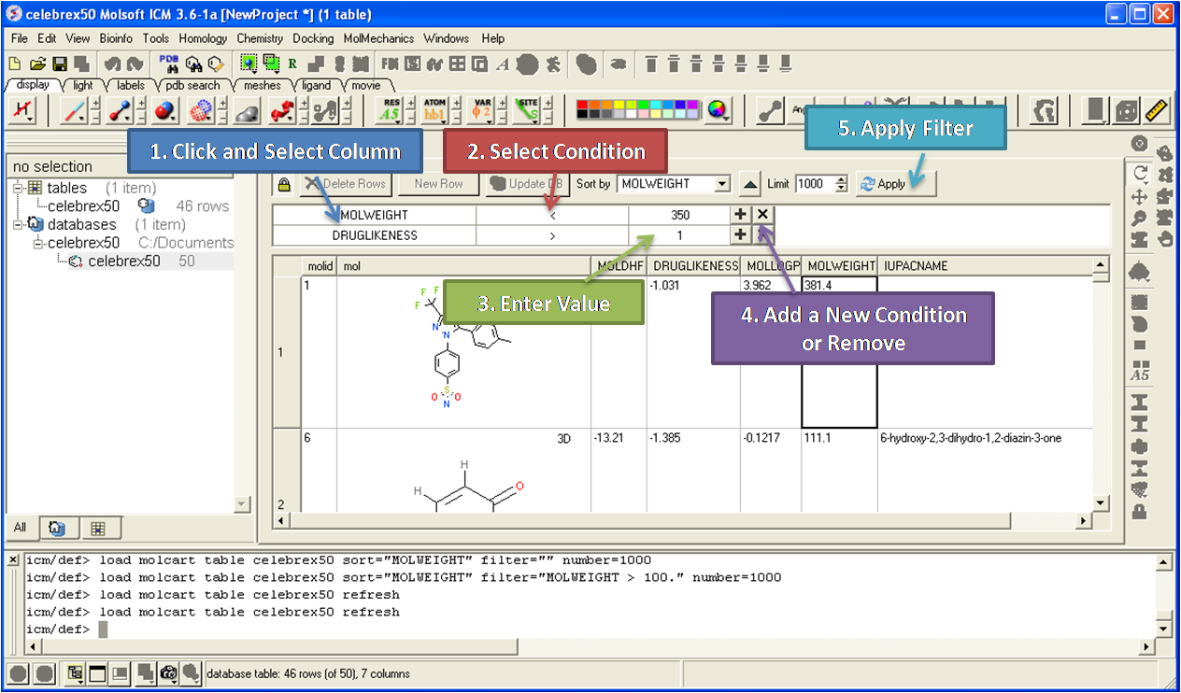Open the MolMechanics menu
The image size is (1181, 693).
click(378, 38)
